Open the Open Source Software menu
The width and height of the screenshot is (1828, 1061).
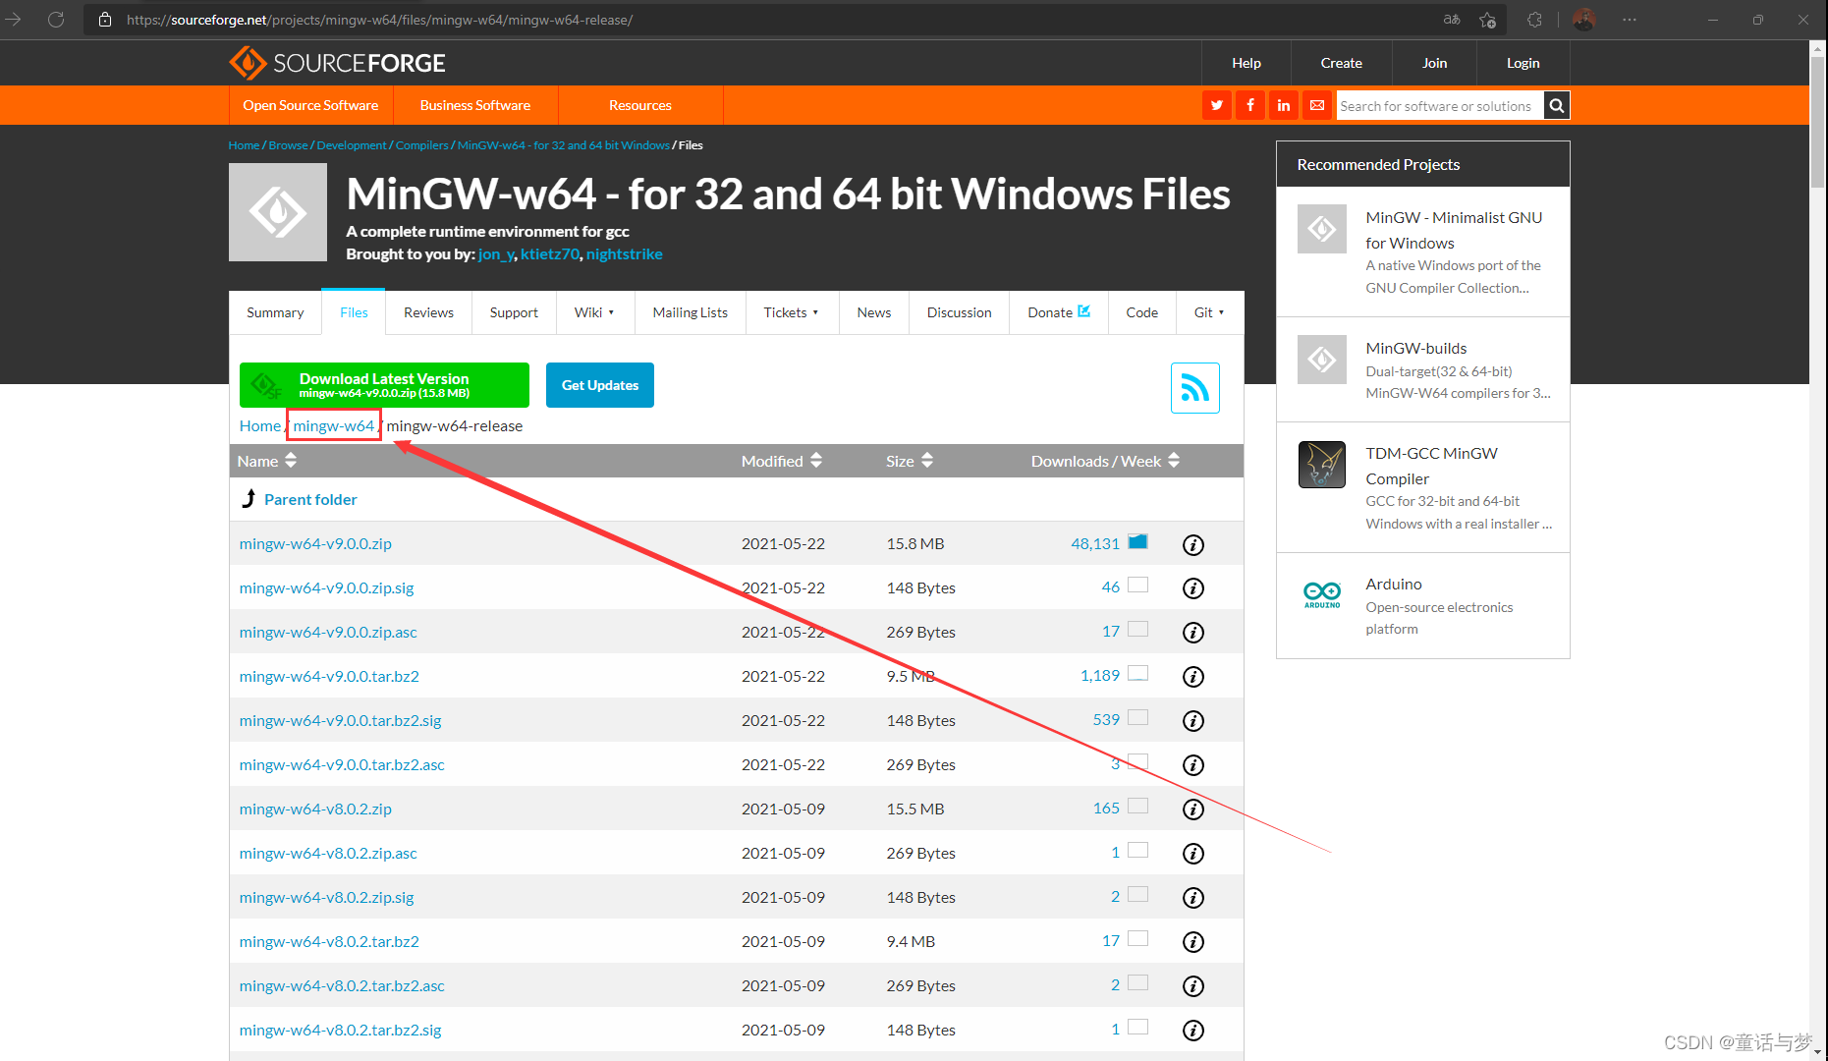[310, 105]
